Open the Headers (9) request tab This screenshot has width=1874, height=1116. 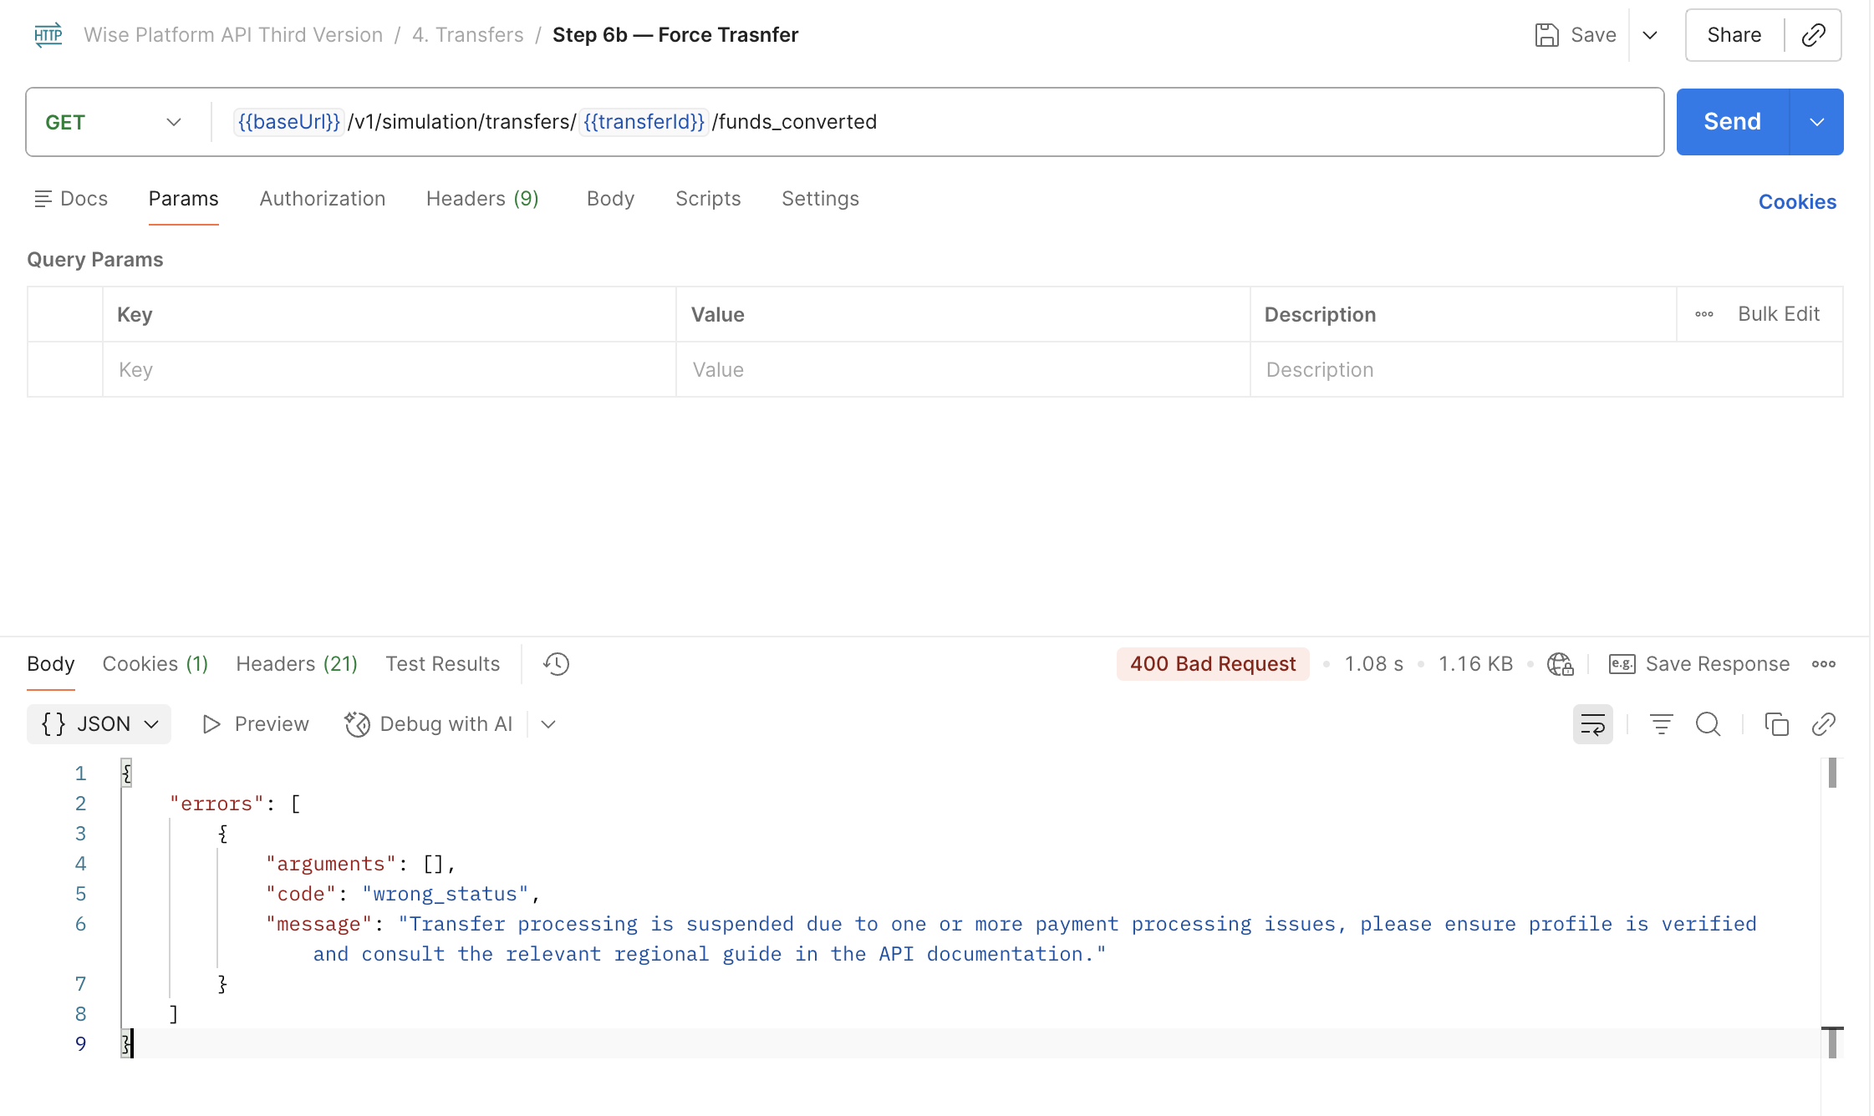pyautogui.click(x=482, y=199)
